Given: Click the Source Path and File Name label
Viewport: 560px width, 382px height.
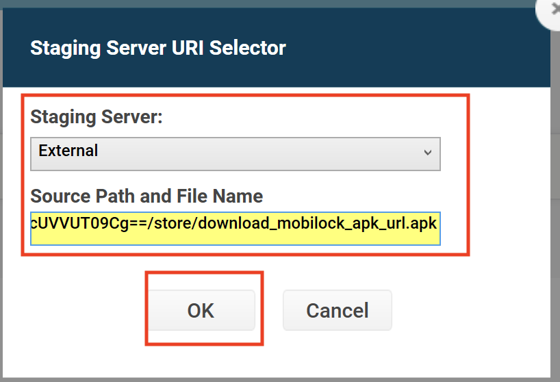Looking at the screenshot, I should pos(147,196).
